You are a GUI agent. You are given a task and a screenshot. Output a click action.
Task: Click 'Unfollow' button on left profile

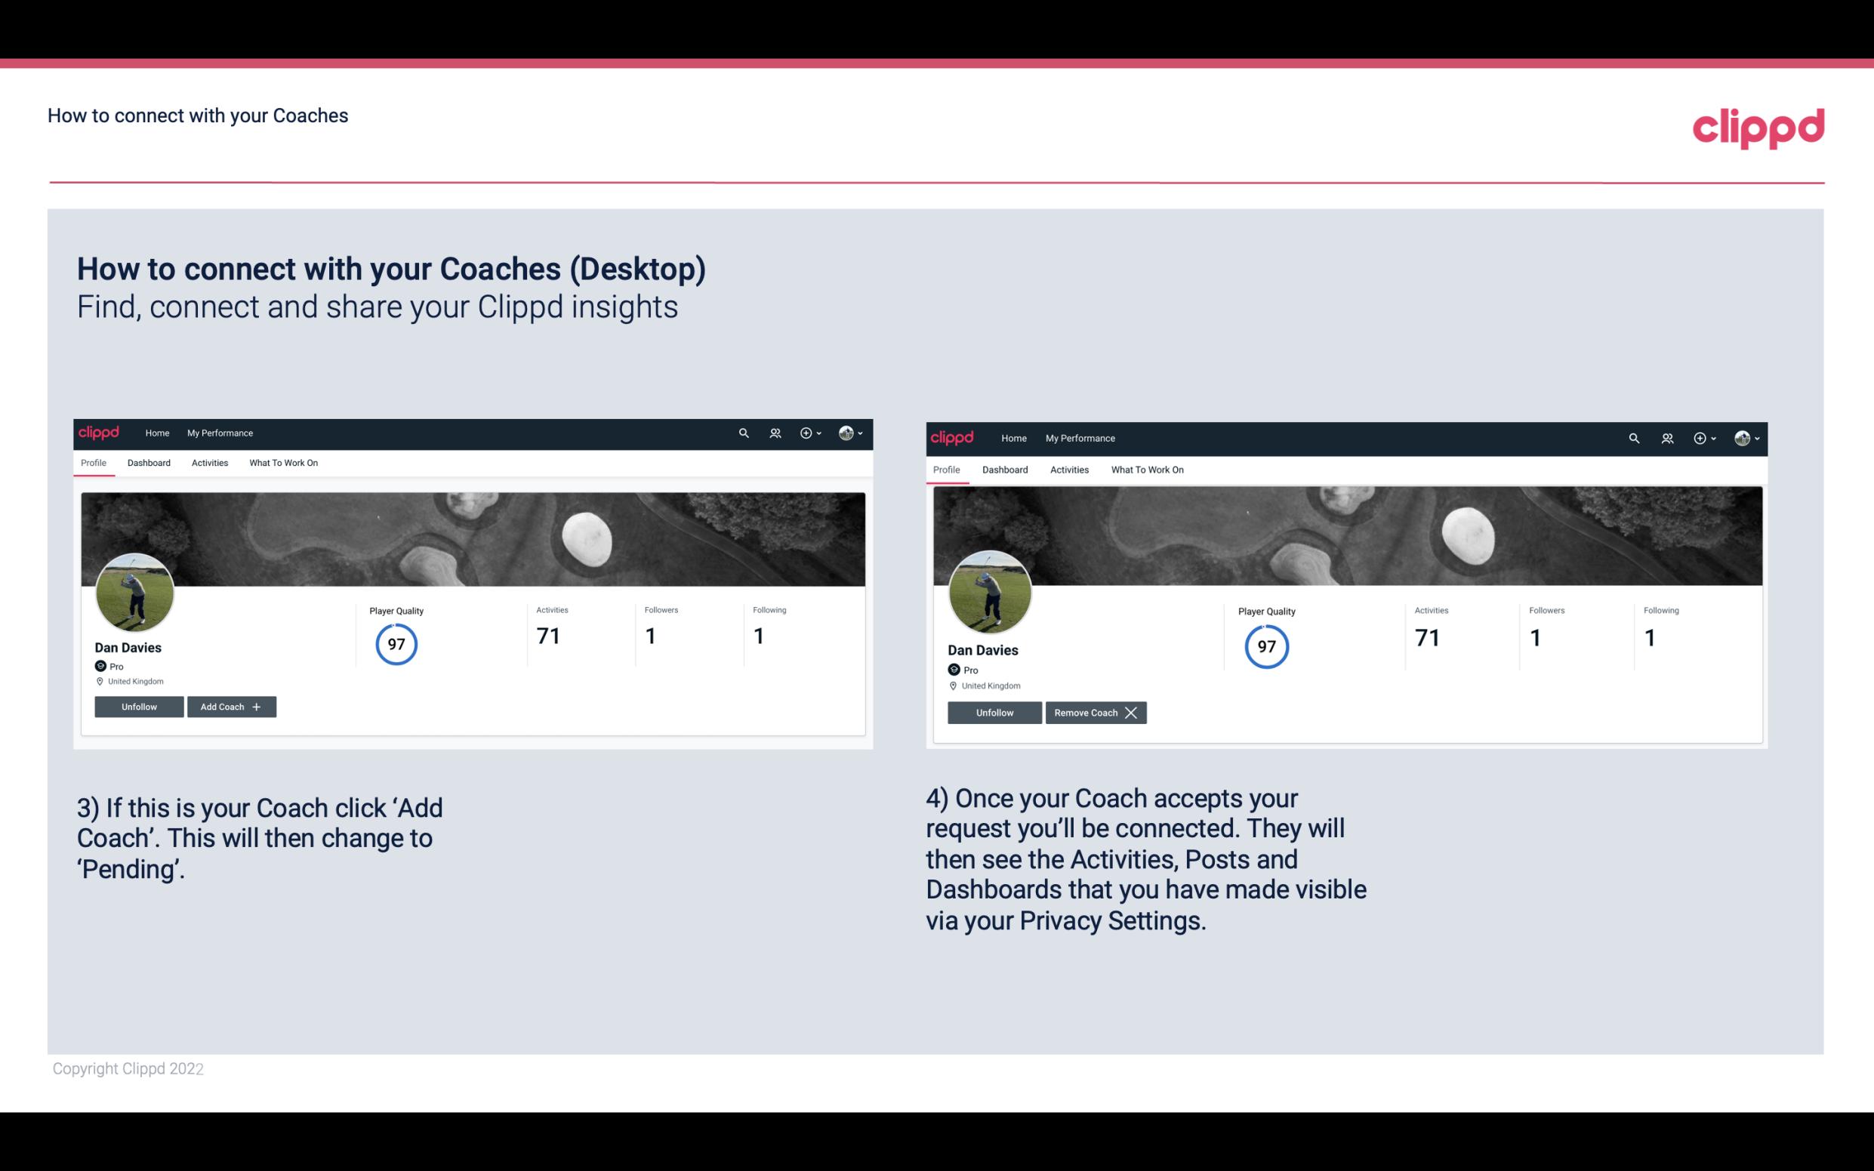point(139,706)
